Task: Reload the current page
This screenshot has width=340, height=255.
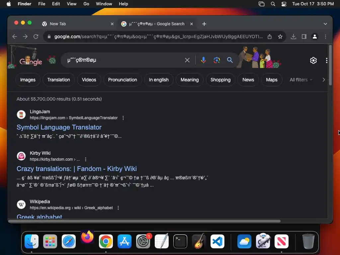Action: pyautogui.click(x=36, y=37)
